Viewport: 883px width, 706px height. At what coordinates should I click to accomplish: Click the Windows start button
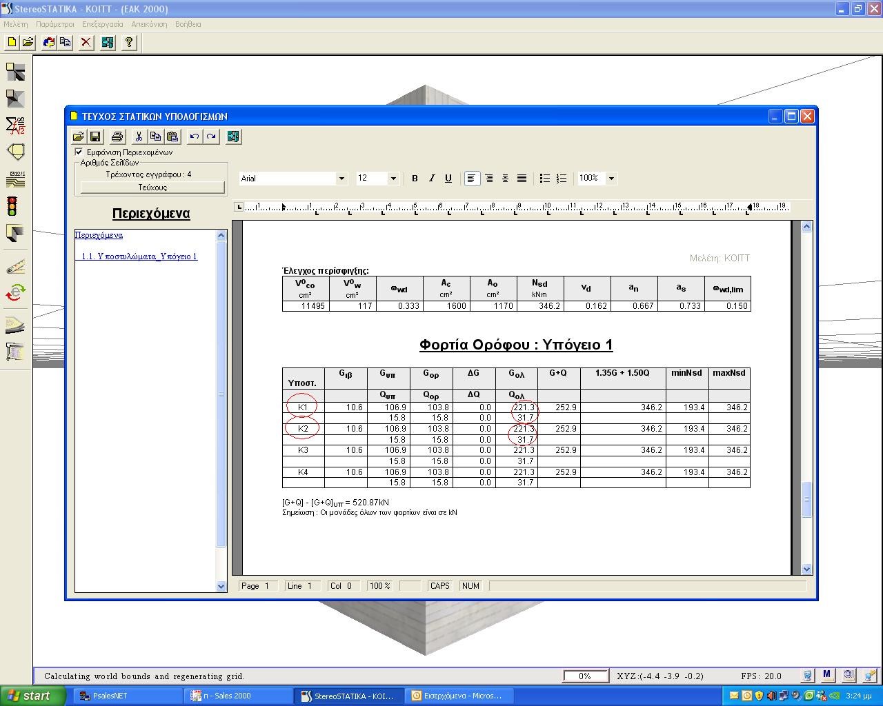tap(33, 696)
